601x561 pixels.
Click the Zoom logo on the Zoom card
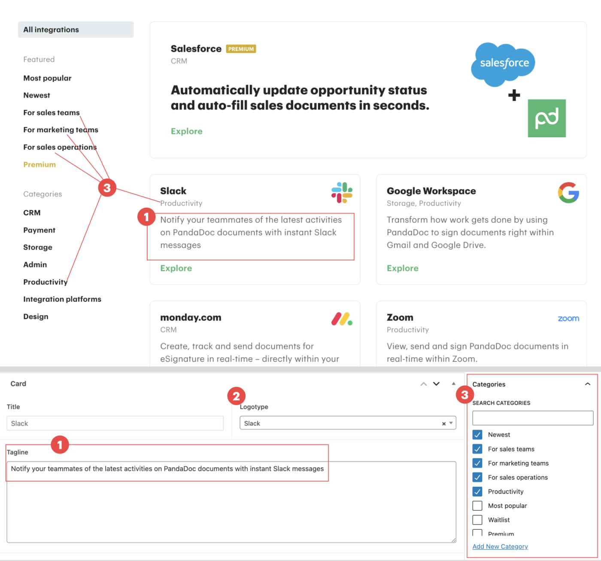pyautogui.click(x=568, y=318)
